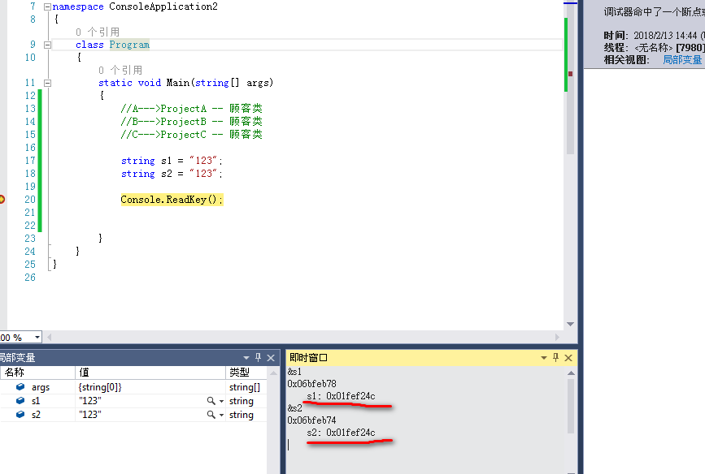The width and height of the screenshot is (705, 474).
Task: Click the Program class name
Action: (x=129, y=45)
